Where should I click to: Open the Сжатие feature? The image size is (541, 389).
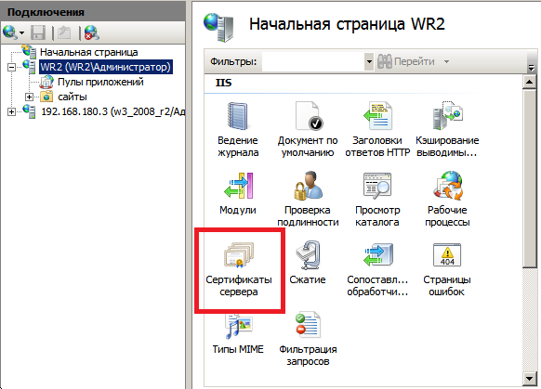point(308,263)
